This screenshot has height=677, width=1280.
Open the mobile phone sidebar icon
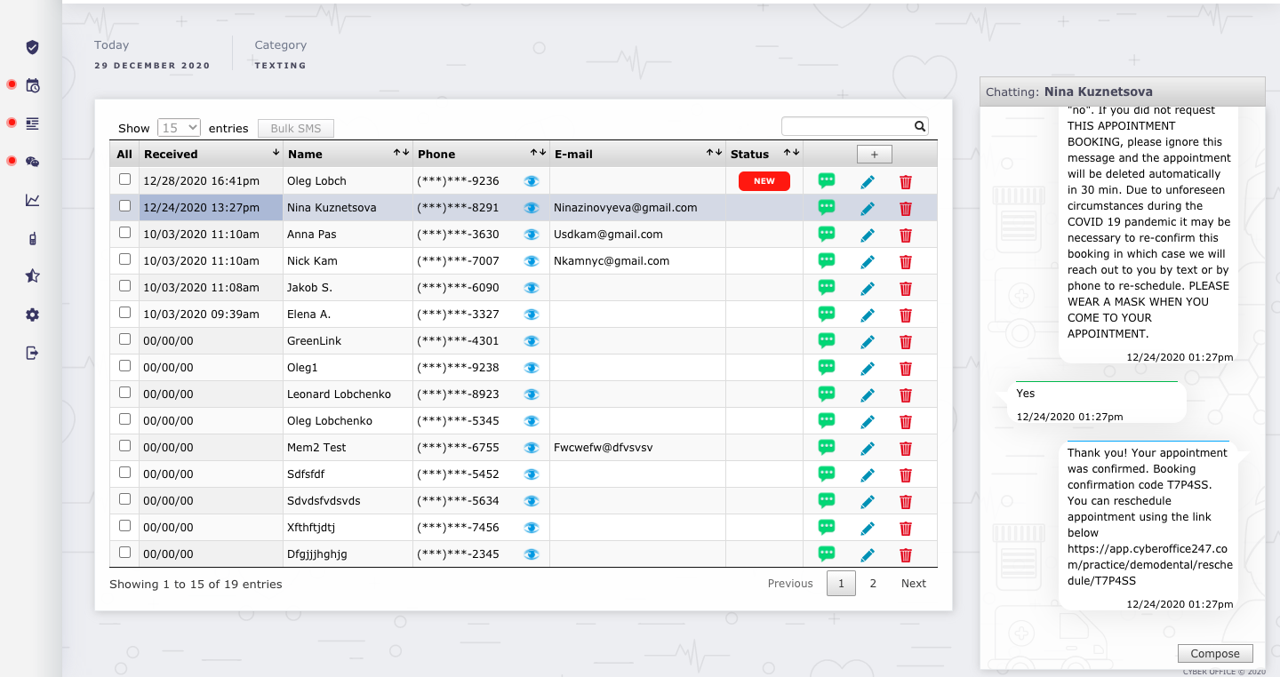(32, 238)
